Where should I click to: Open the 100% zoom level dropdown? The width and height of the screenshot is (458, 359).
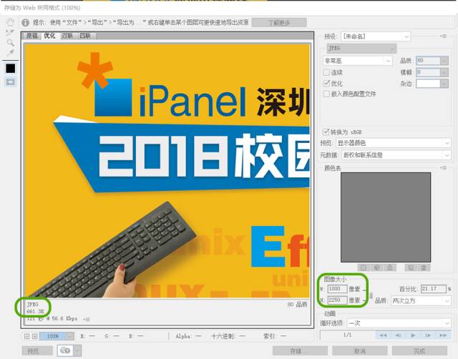click(x=57, y=336)
